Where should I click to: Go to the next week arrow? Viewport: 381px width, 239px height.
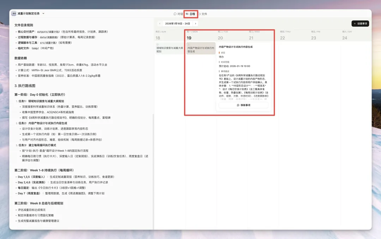tap(195, 24)
